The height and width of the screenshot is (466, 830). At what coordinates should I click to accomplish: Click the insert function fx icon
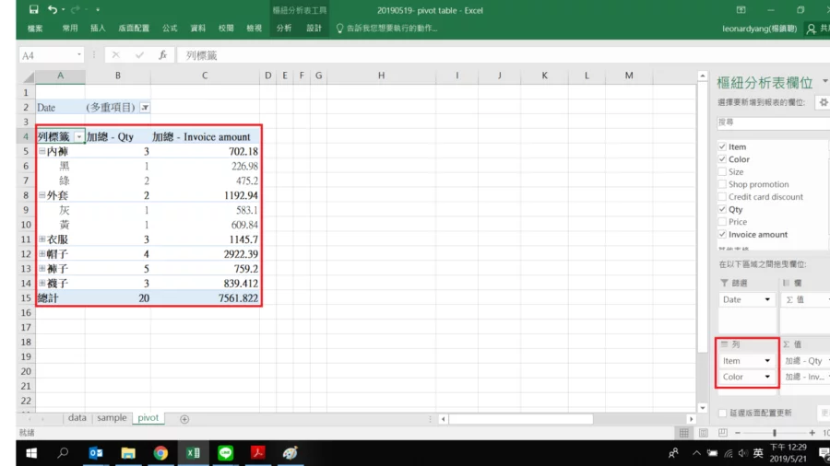(162, 55)
